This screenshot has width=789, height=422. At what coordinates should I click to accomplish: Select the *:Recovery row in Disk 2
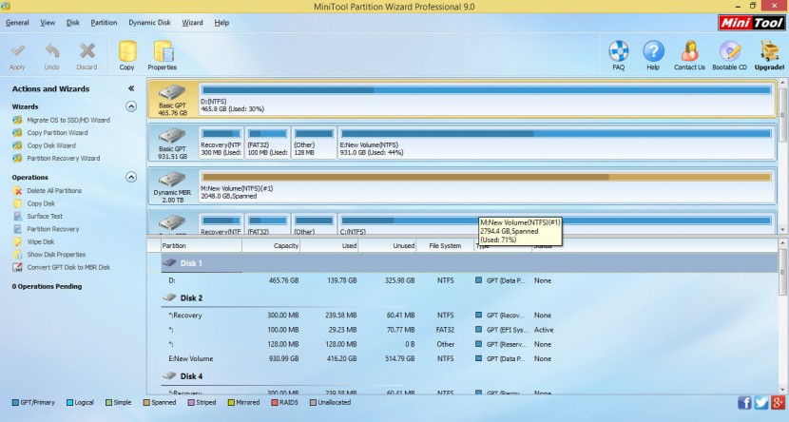(x=463, y=316)
